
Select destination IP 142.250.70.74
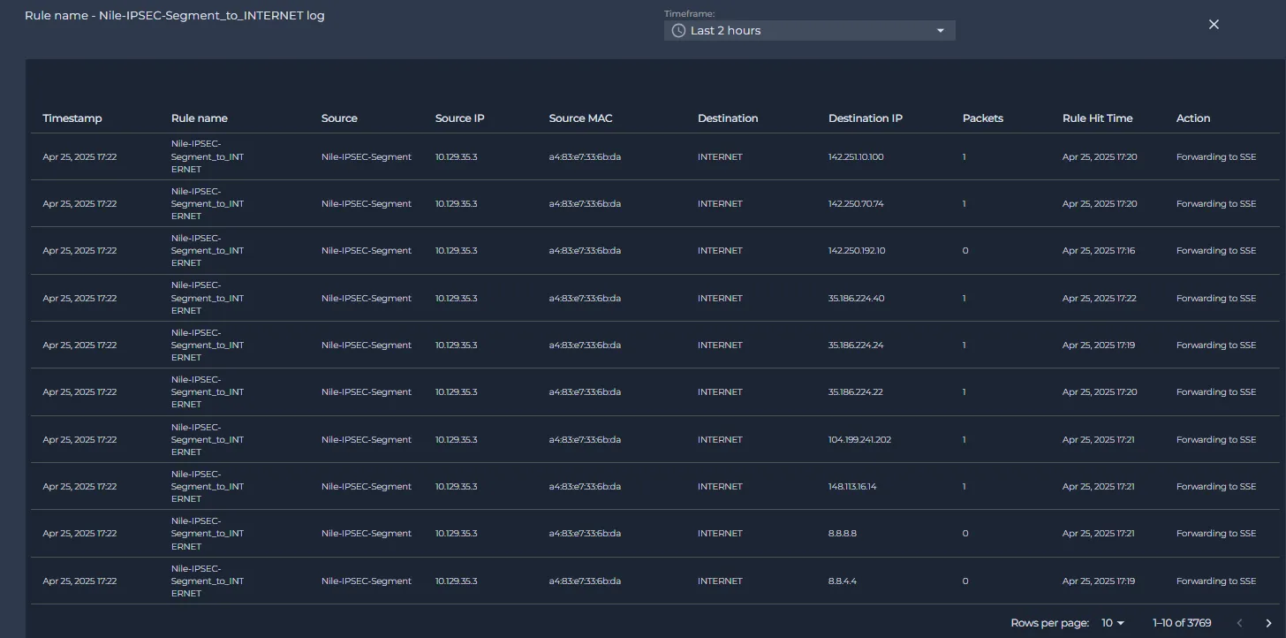[x=856, y=204]
